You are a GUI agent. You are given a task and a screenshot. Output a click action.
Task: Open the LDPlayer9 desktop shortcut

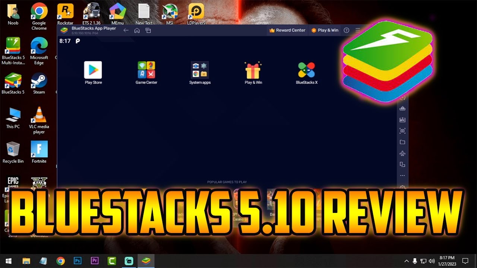196,14
